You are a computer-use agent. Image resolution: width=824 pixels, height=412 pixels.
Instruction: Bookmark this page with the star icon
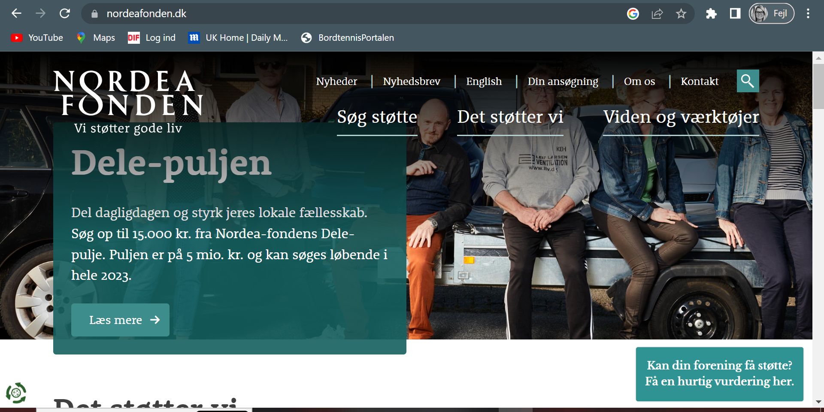681,14
